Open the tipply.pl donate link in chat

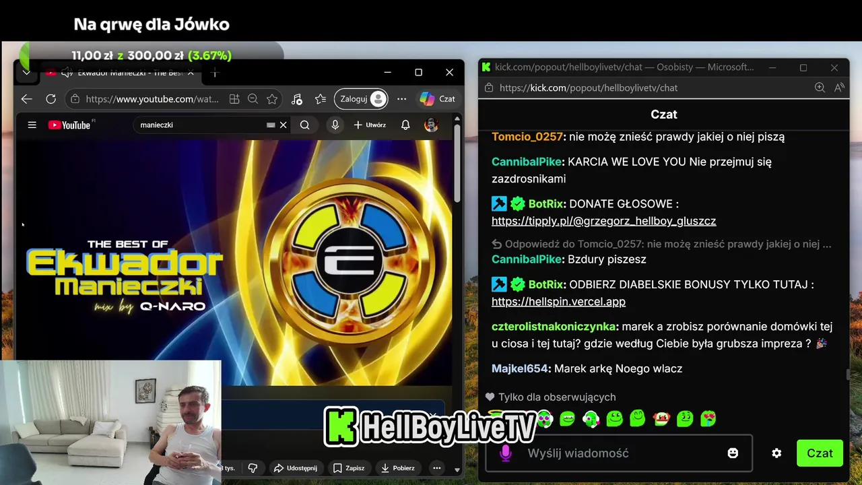603,221
